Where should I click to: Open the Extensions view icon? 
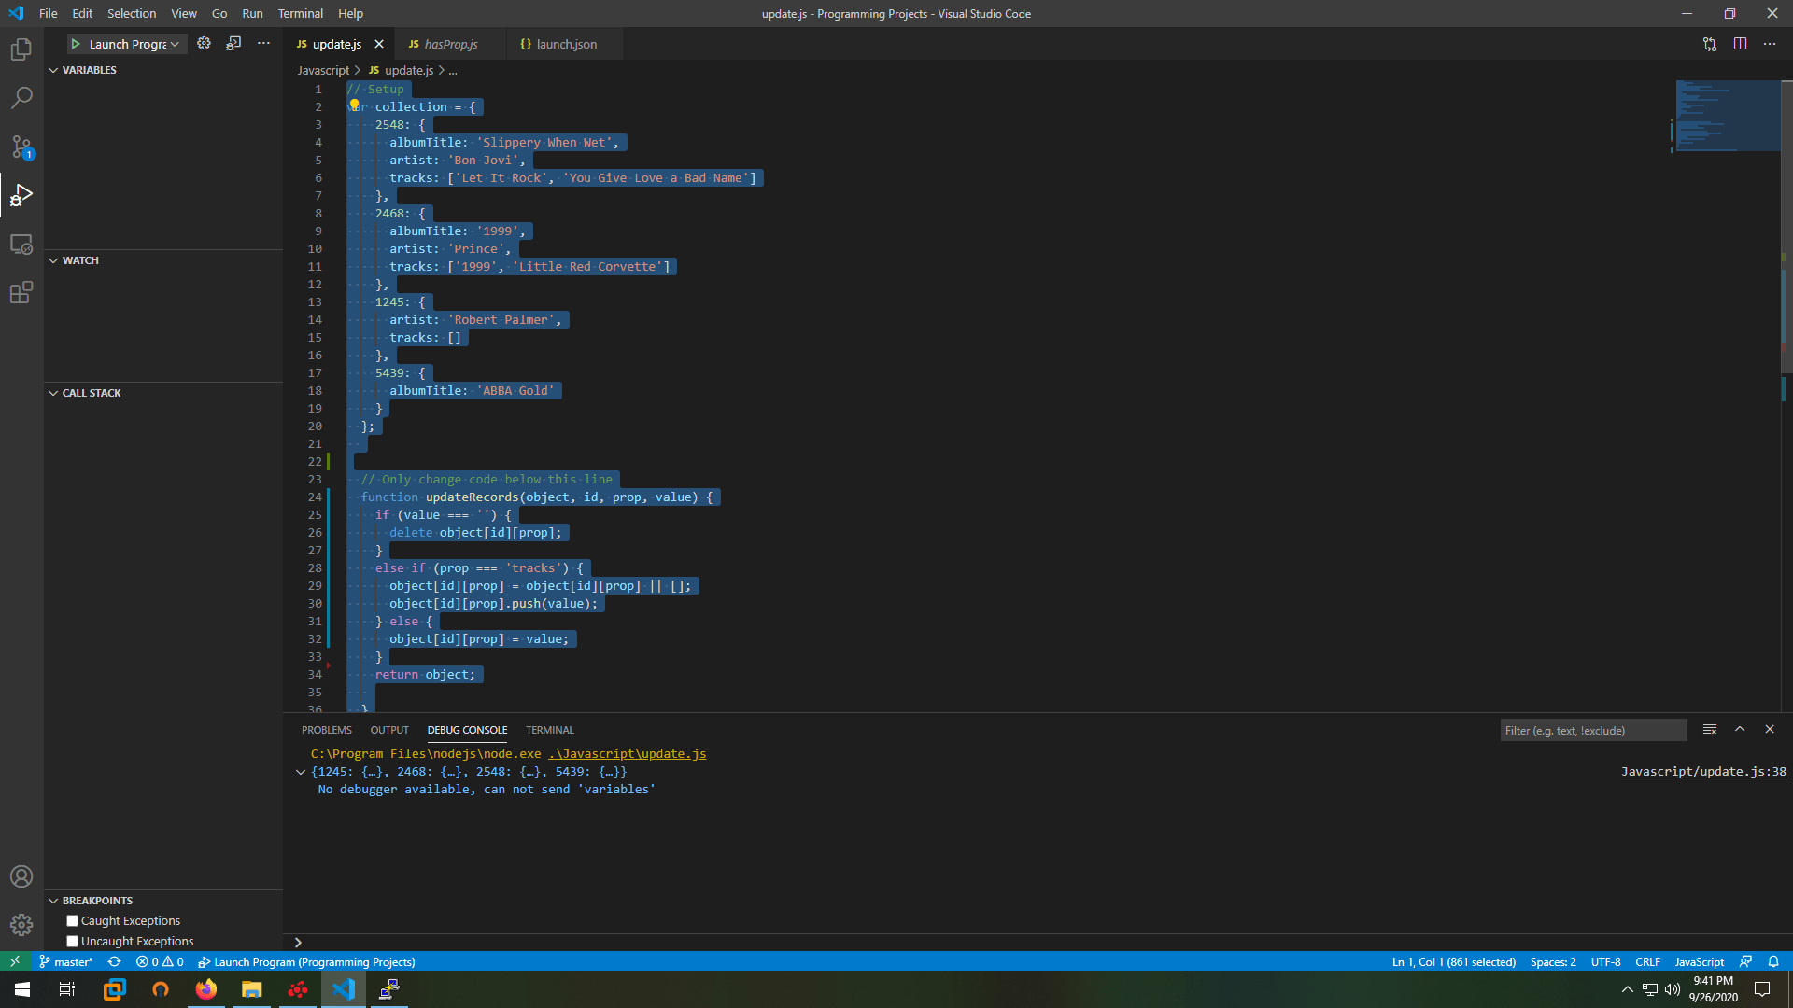[21, 293]
